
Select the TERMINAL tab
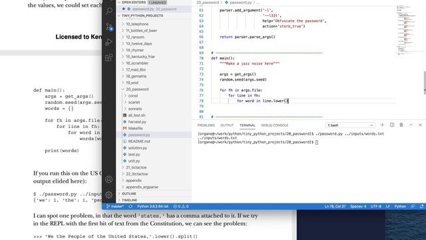(247, 125)
